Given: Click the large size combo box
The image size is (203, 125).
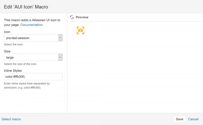Looking at the screenshot, I should click(33, 57).
